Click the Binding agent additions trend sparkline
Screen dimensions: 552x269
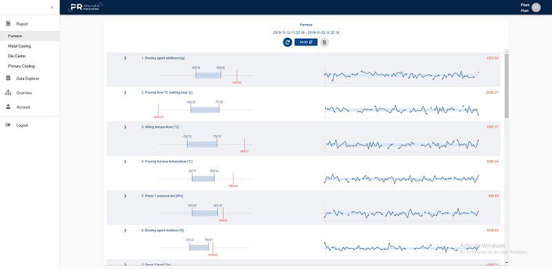[402, 74]
